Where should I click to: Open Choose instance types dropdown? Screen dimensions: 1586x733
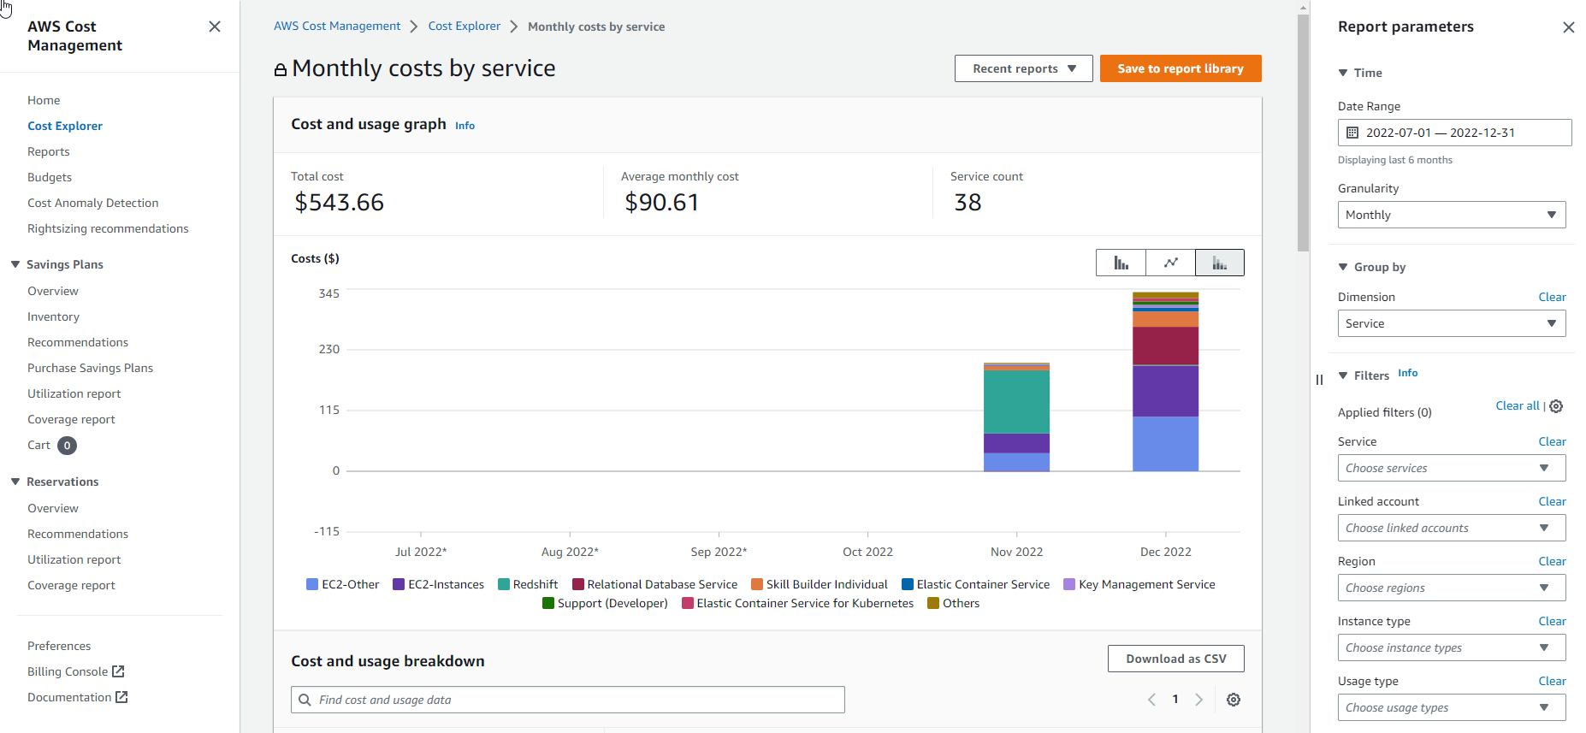(1452, 647)
